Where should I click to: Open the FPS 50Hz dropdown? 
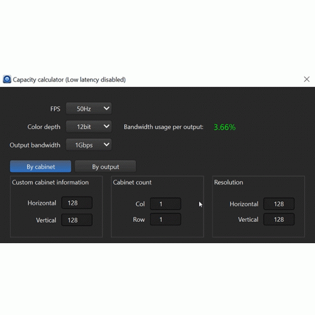pyautogui.click(x=89, y=108)
